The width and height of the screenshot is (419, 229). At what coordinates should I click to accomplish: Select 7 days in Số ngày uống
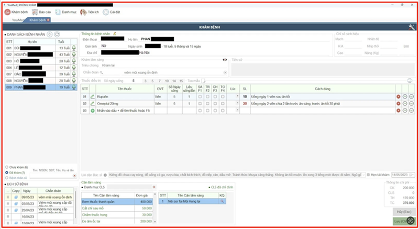pyautogui.click(x=159, y=81)
